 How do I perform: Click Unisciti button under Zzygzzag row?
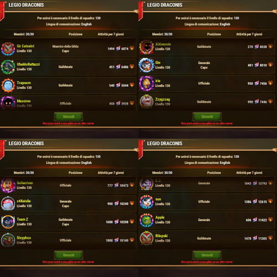(x=207, y=117)
